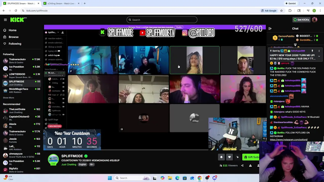Report the stream with warning triangle icon
The width and height of the screenshot is (324, 182).
pos(250,166)
